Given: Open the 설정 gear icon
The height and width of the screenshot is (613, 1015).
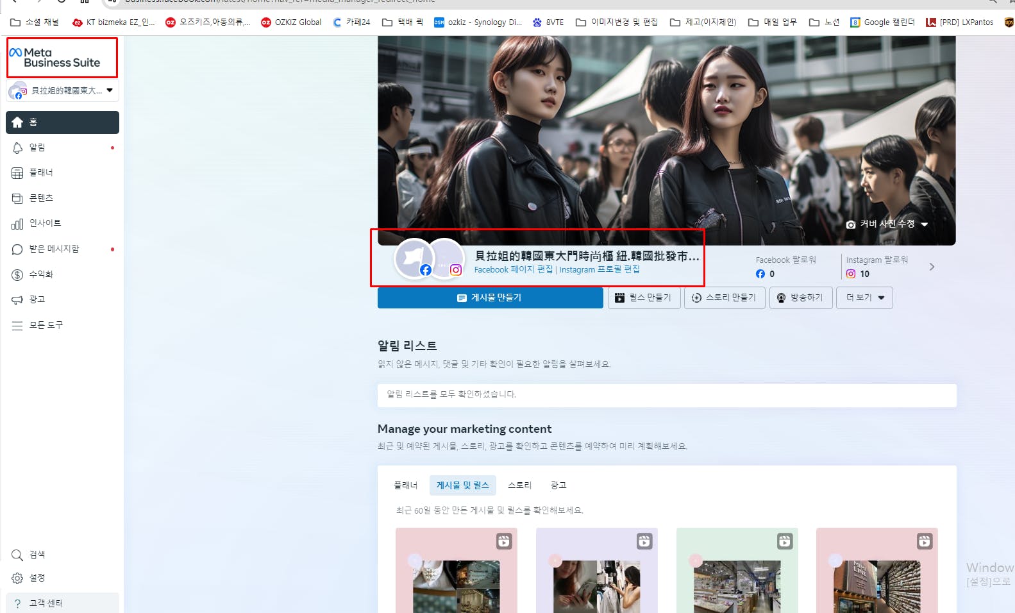Looking at the screenshot, I should click(17, 578).
